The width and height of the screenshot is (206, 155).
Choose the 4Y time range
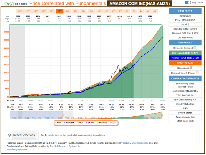point(141,11)
